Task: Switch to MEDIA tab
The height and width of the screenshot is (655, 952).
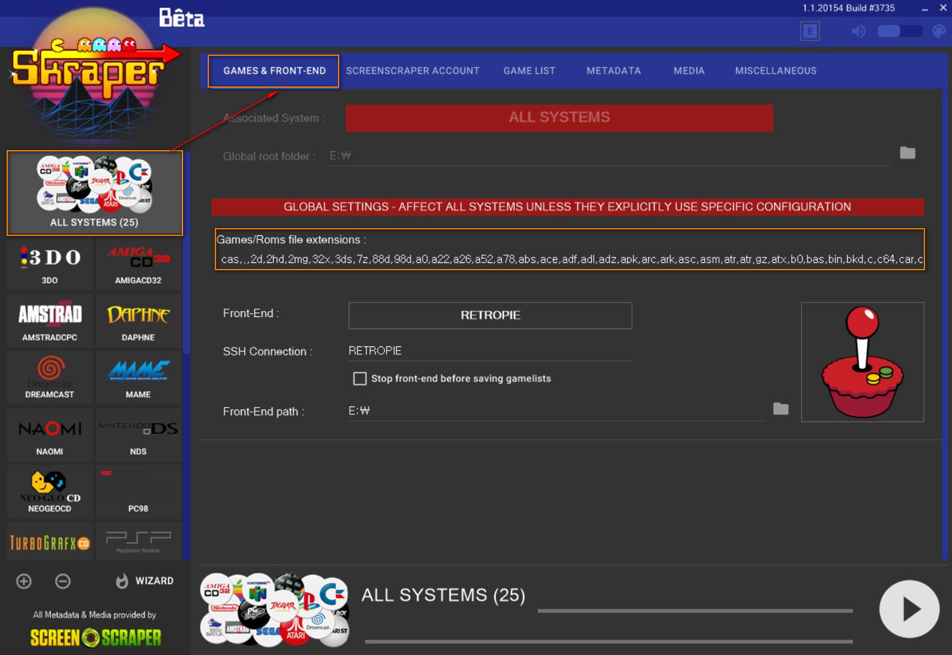Action: pos(689,71)
